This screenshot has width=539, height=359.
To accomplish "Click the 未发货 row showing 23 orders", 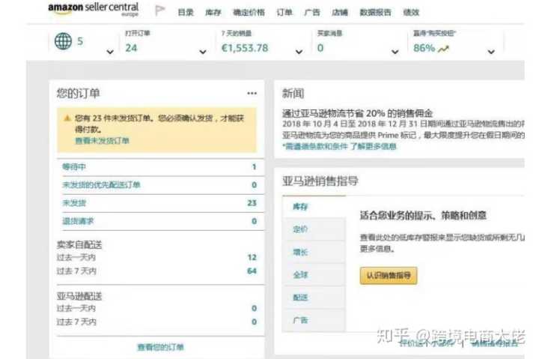I will (x=74, y=203).
